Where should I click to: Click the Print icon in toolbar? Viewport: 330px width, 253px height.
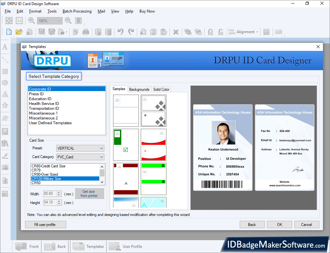tap(86, 32)
